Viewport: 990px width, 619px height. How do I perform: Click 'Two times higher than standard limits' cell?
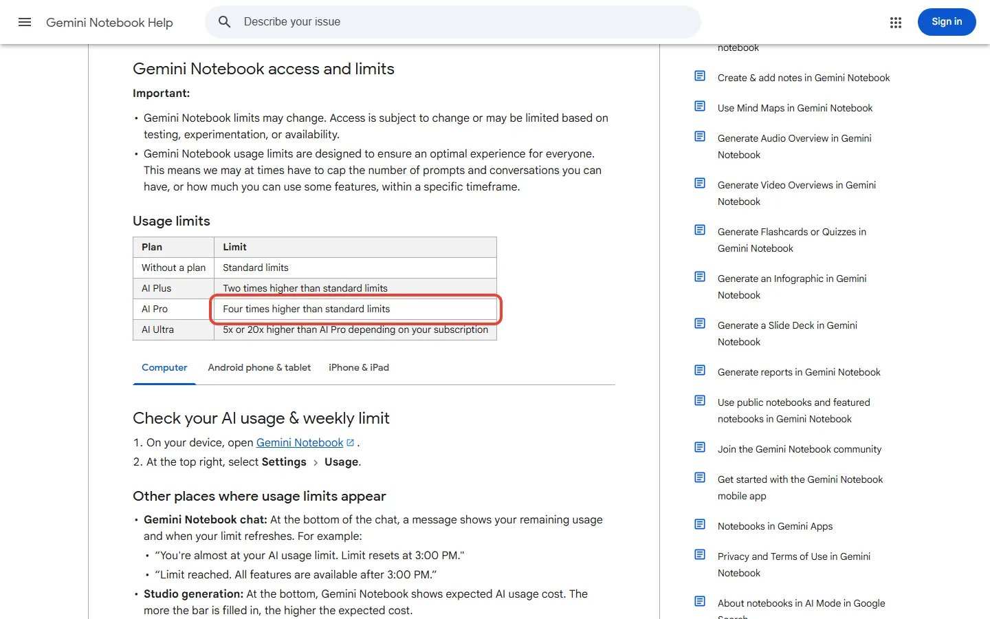(355, 288)
